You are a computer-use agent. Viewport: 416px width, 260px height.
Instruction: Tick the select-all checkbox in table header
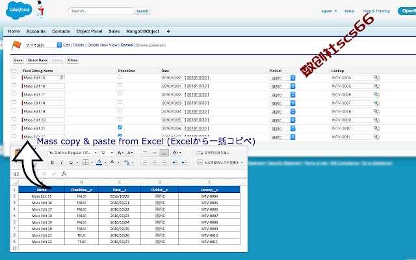click(14, 71)
